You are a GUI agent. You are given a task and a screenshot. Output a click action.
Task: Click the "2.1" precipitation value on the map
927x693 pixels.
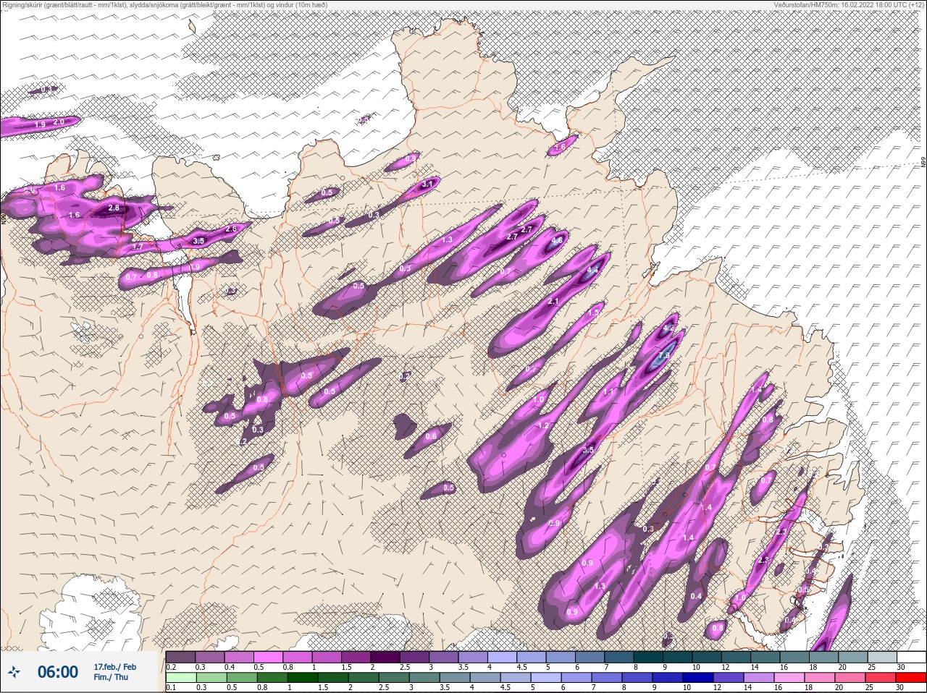[554, 301]
